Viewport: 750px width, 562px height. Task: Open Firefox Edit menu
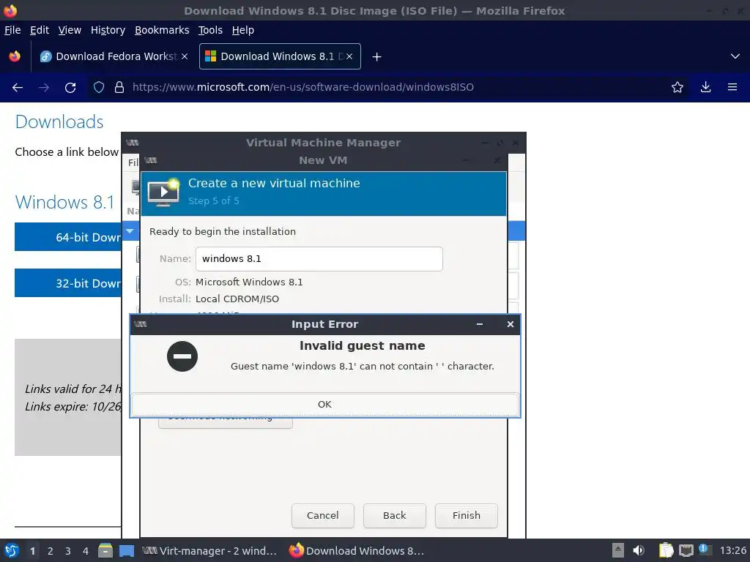pyautogui.click(x=40, y=30)
